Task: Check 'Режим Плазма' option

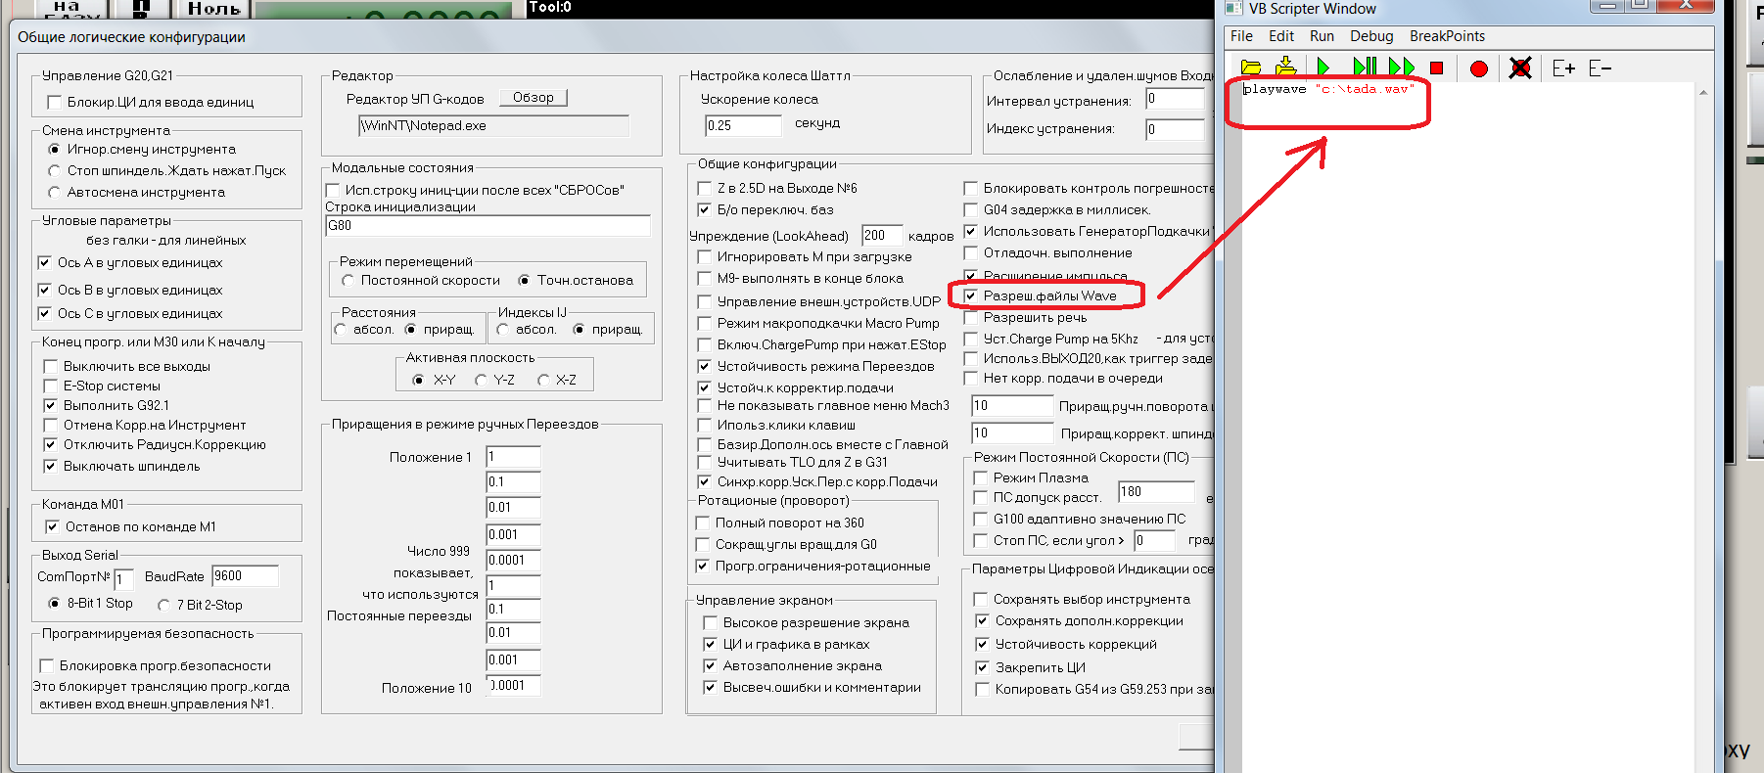Action: pyautogui.click(x=980, y=477)
